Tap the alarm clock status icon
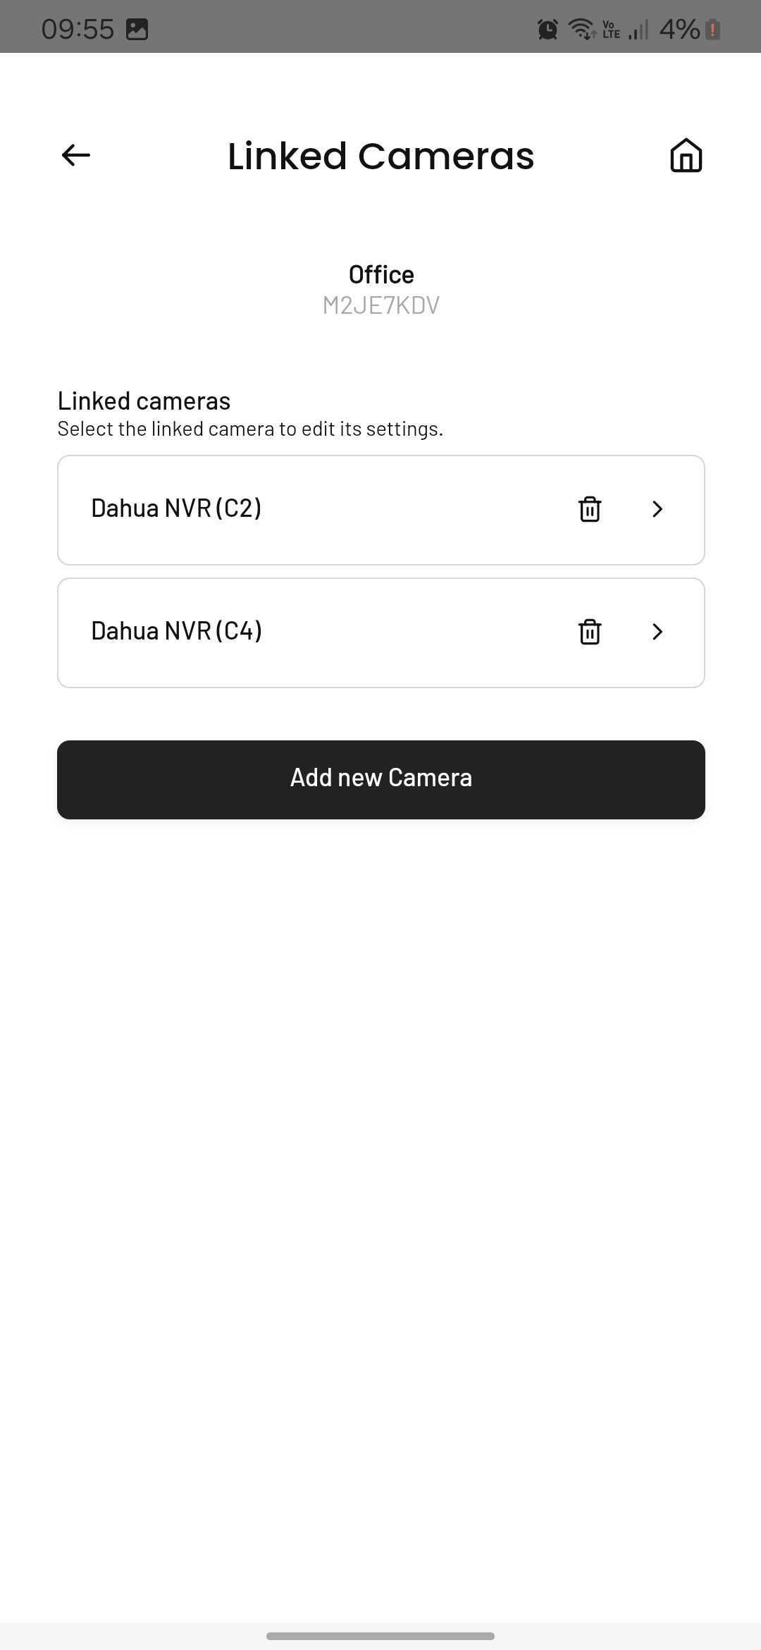This screenshot has width=761, height=1650. [547, 29]
